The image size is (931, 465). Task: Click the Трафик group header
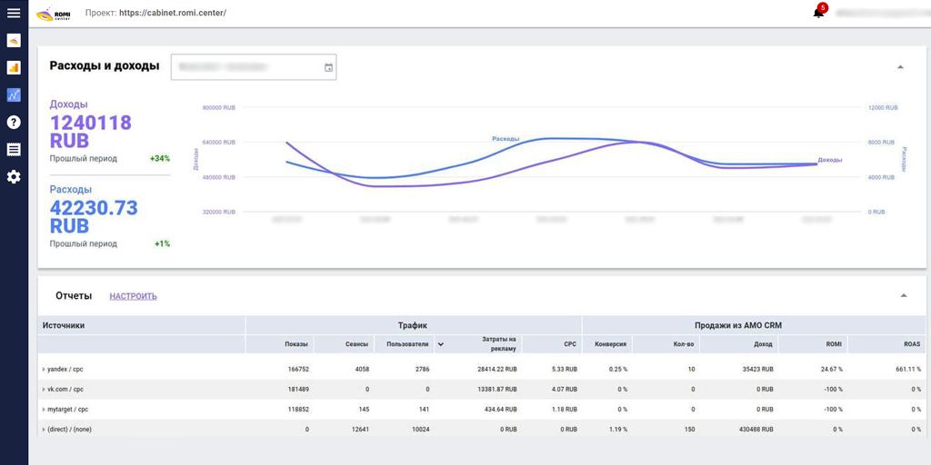click(413, 325)
